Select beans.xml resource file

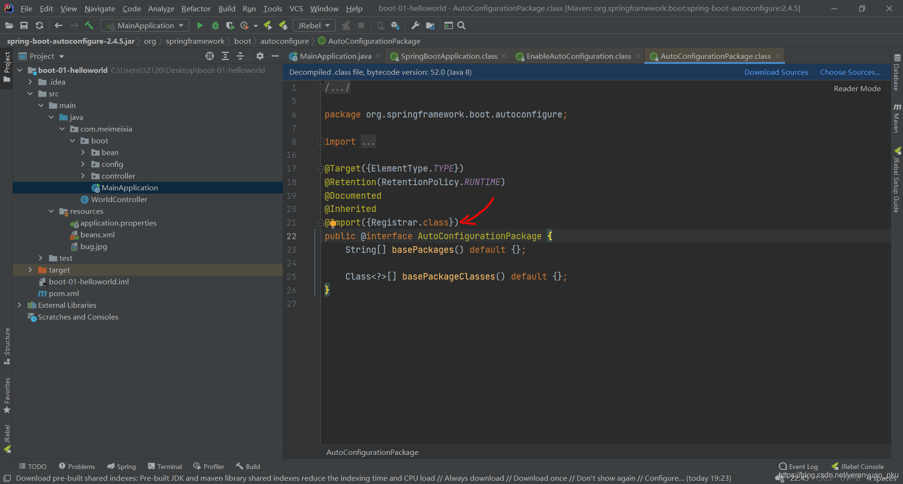point(97,234)
